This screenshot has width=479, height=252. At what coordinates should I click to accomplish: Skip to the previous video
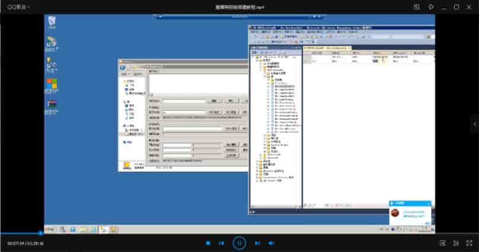(x=221, y=243)
